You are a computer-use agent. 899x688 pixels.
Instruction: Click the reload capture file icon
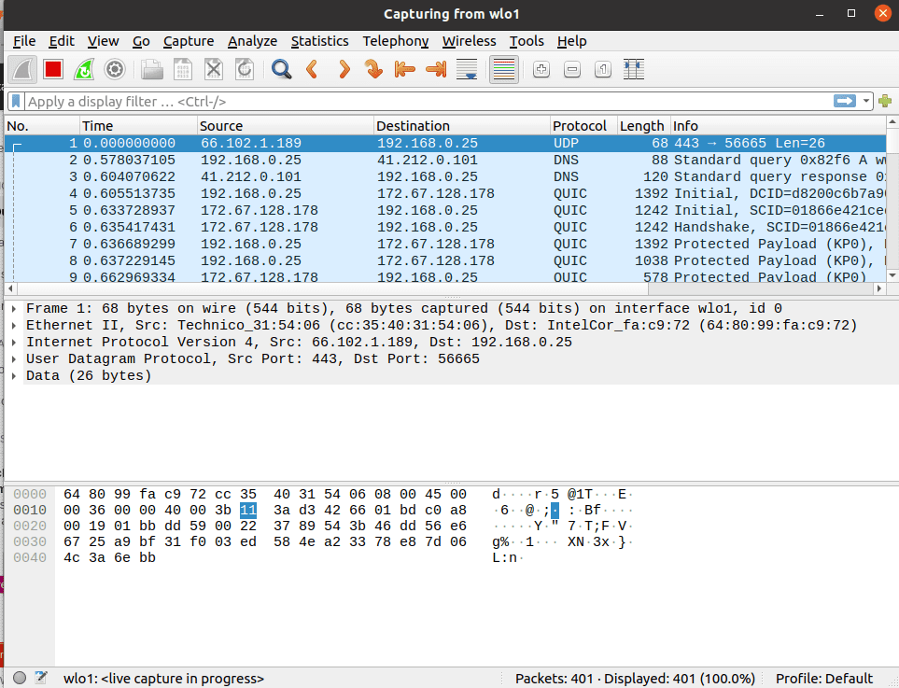click(245, 69)
